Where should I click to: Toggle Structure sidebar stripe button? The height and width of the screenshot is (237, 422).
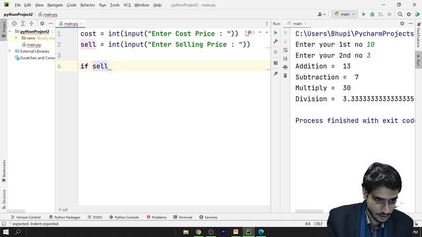(4, 199)
